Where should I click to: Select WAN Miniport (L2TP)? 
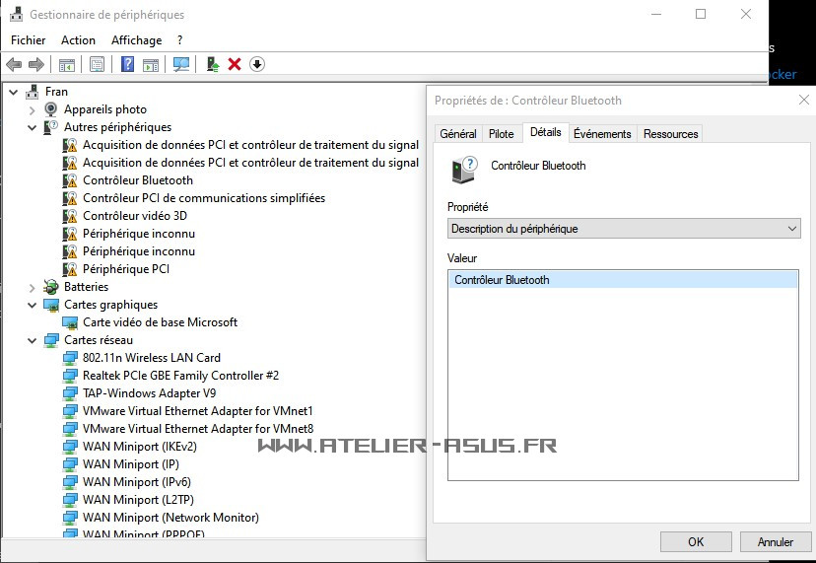pyautogui.click(x=138, y=500)
